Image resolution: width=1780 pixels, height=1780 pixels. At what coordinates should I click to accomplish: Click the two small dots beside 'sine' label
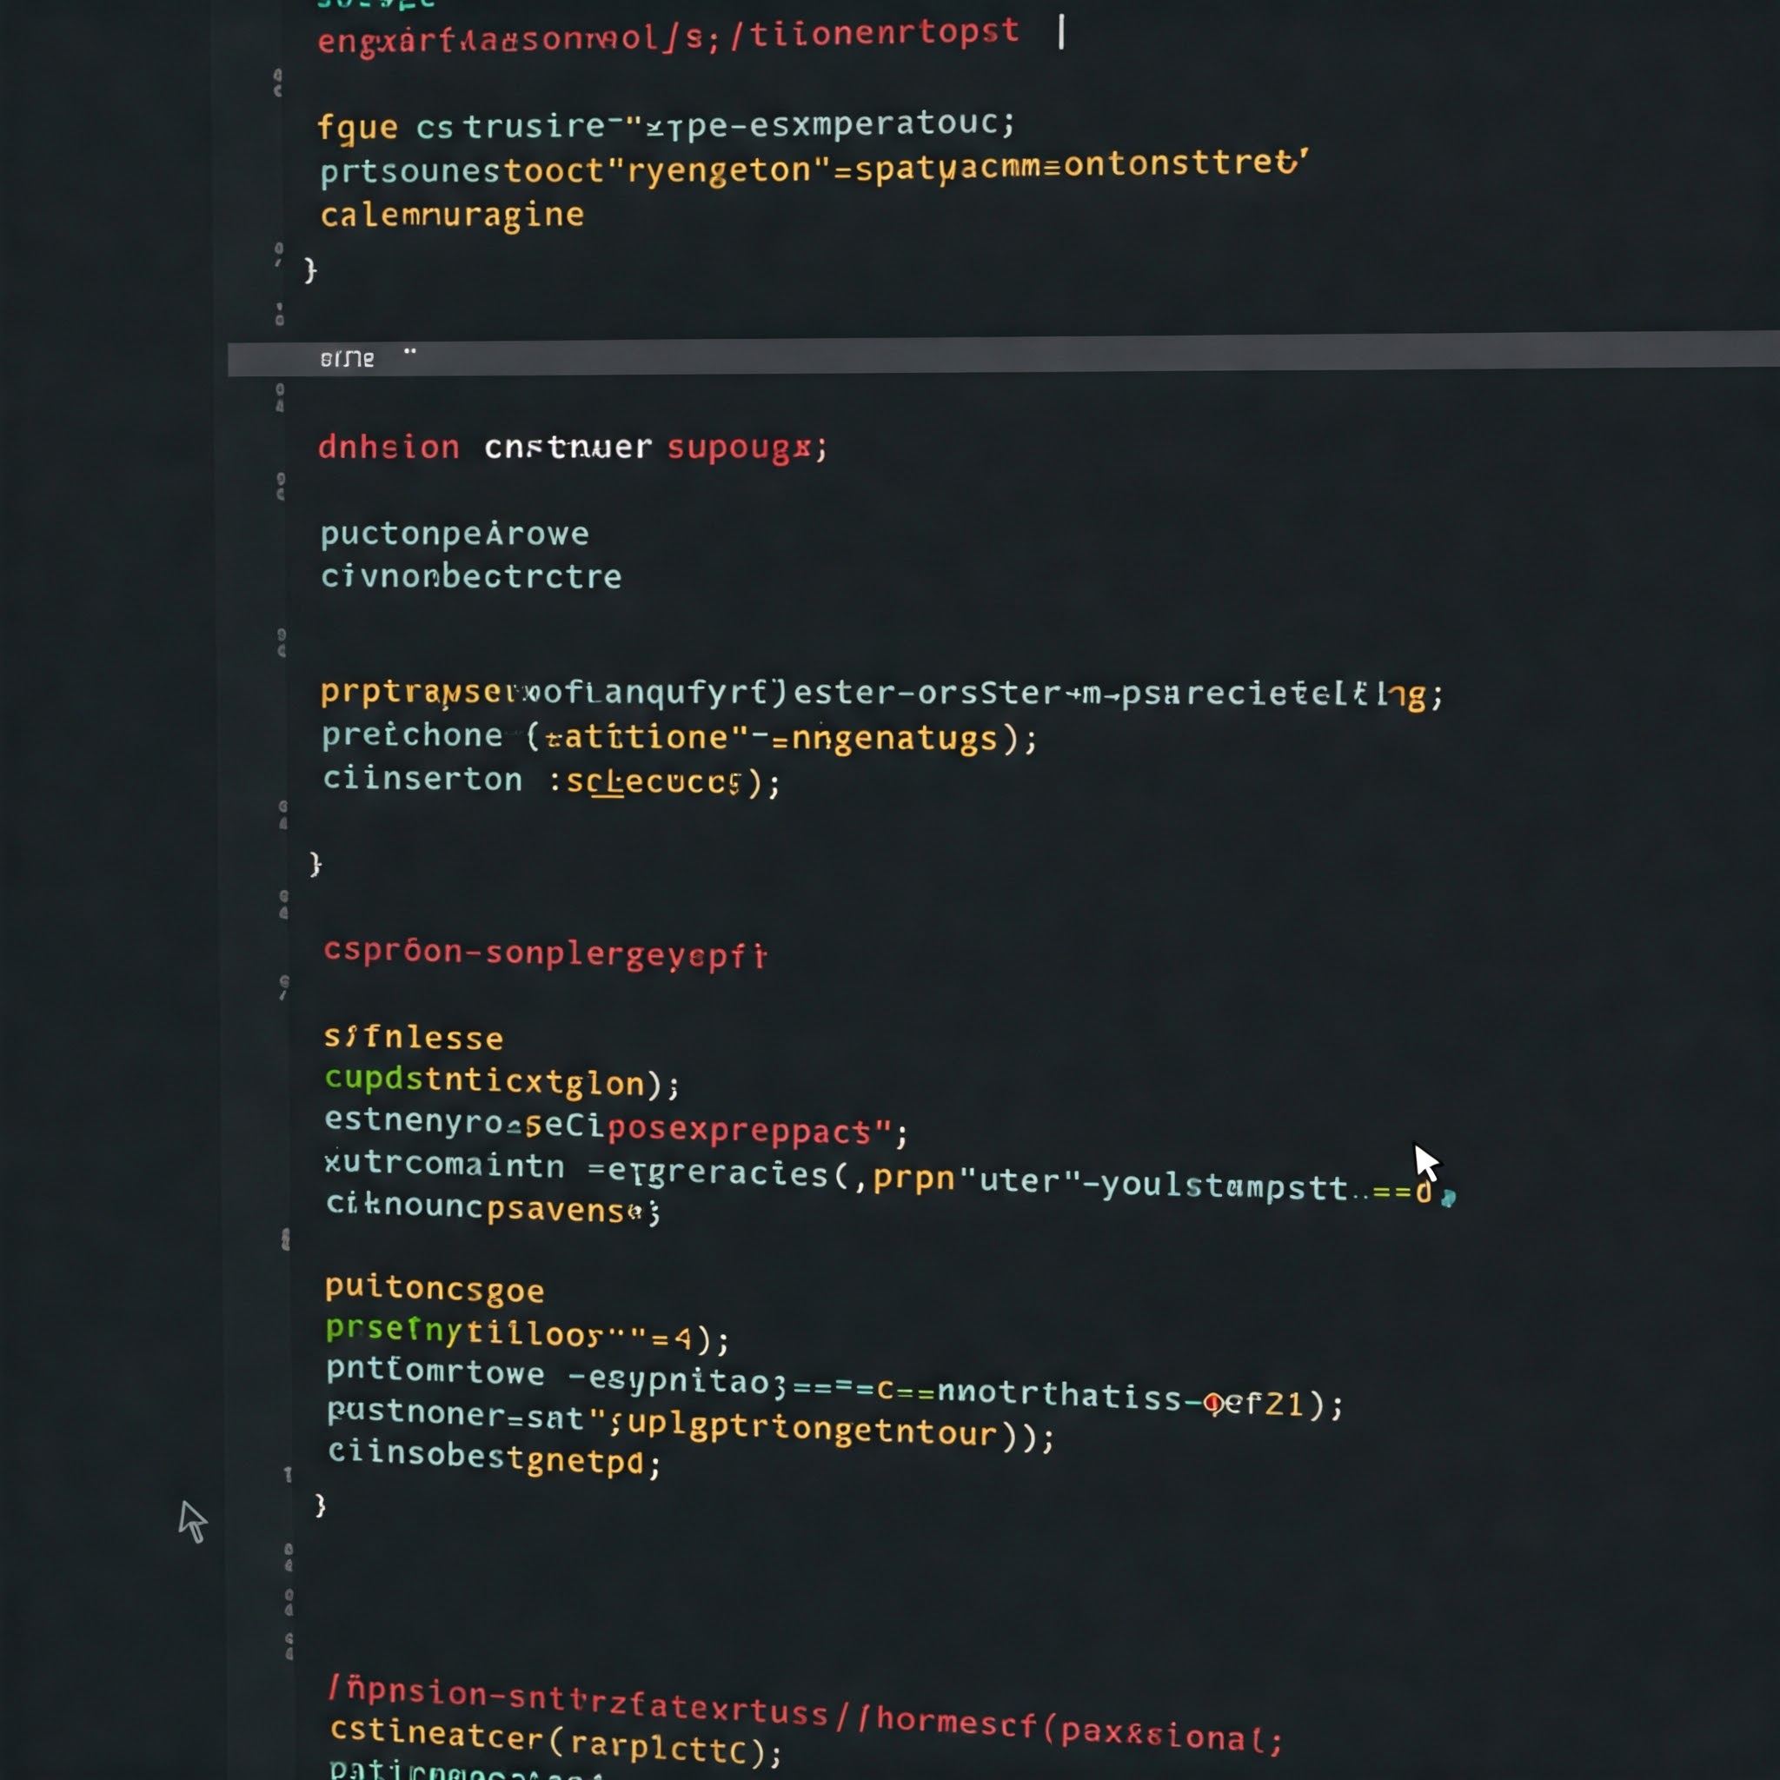(410, 351)
